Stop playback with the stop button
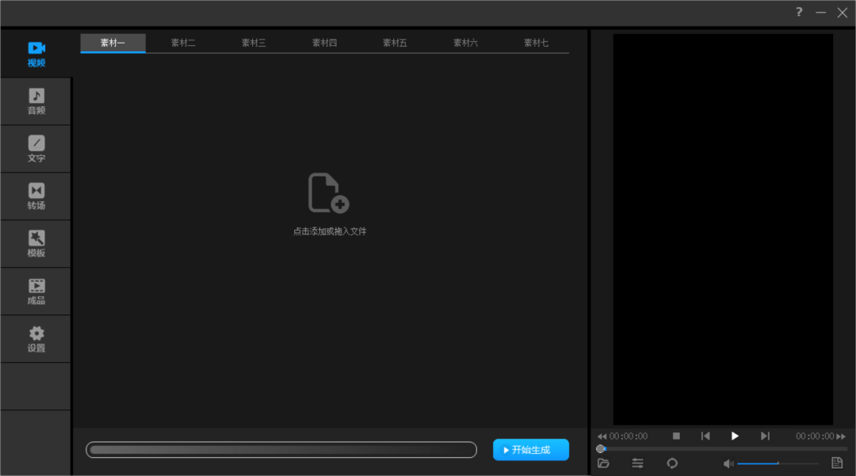 click(676, 436)
